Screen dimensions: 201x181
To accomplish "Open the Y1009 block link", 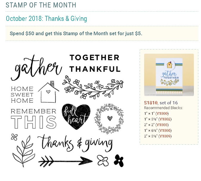I will pos(165,136).
